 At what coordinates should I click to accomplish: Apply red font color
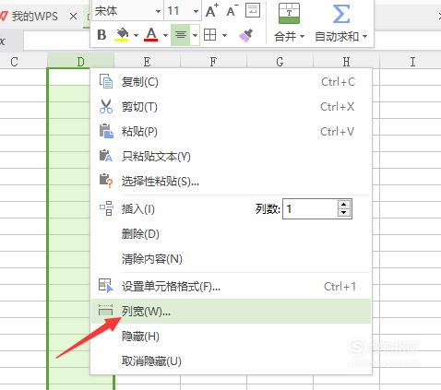pos(151,35)
